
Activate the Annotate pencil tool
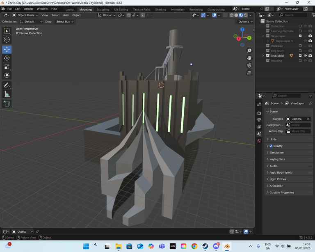point(7,85)
